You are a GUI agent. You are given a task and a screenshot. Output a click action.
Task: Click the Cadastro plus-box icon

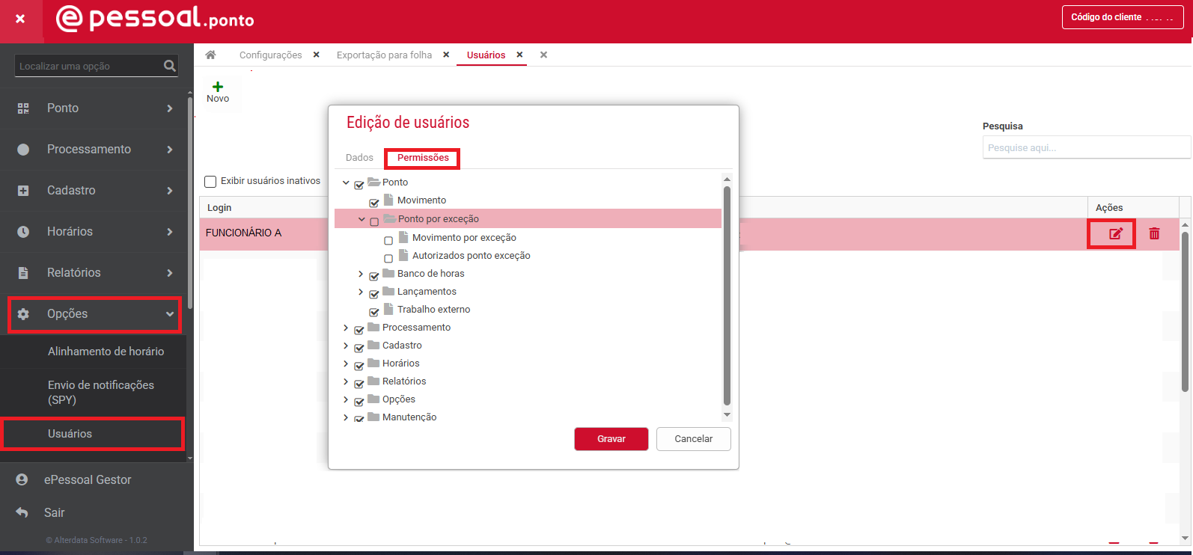tap(23, 191)
